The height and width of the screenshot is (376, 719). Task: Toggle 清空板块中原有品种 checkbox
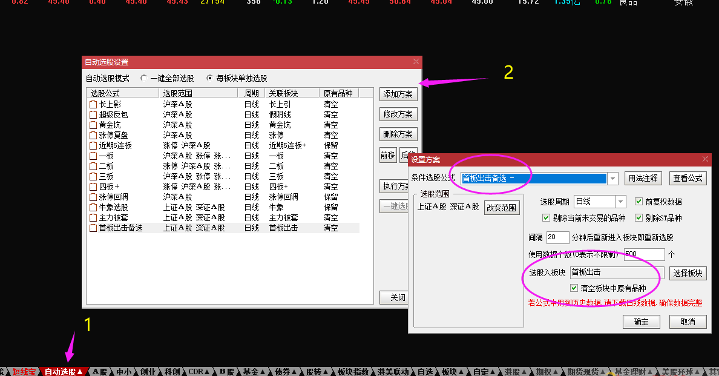point(574,288)
